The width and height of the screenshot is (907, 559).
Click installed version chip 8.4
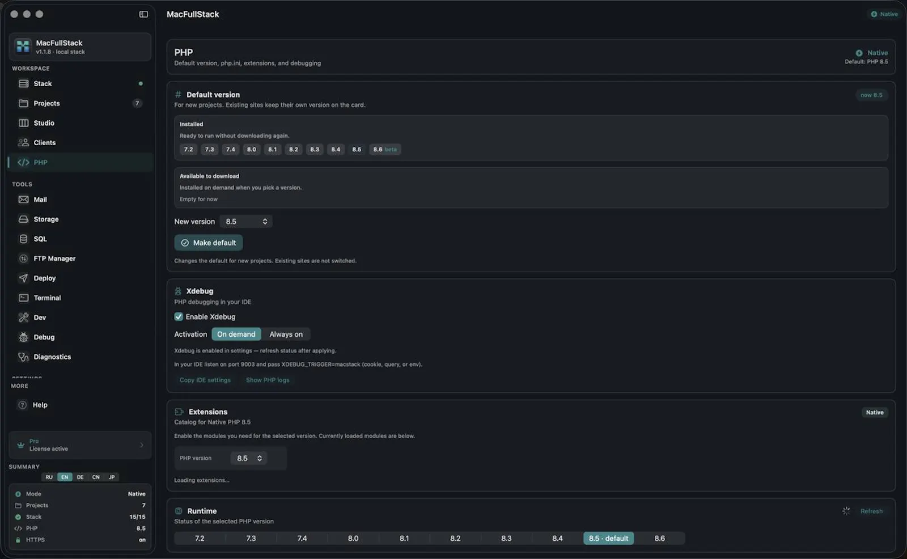(336, 149)
